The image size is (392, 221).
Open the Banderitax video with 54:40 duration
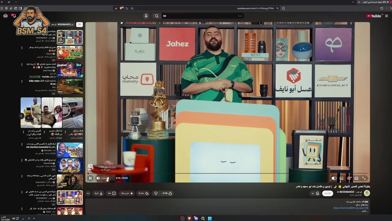click(70, 166)
